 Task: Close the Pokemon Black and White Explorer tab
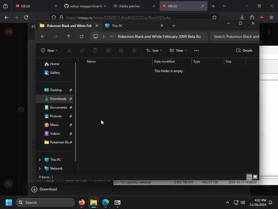click(97, 26)
